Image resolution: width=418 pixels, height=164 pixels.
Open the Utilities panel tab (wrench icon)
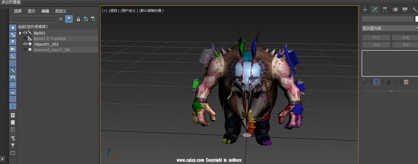(x=415, y=10)
